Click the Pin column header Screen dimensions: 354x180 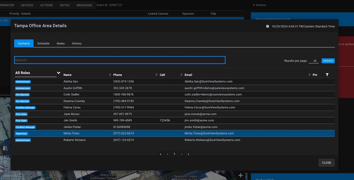pyautogui.click(x=315, y=75)
